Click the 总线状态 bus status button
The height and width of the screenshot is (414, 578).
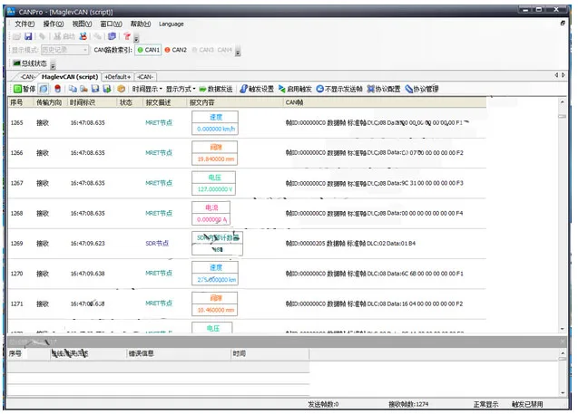30,63
